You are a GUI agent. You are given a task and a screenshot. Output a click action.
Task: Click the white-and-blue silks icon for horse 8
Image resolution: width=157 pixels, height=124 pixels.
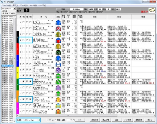tap(58, 64)
